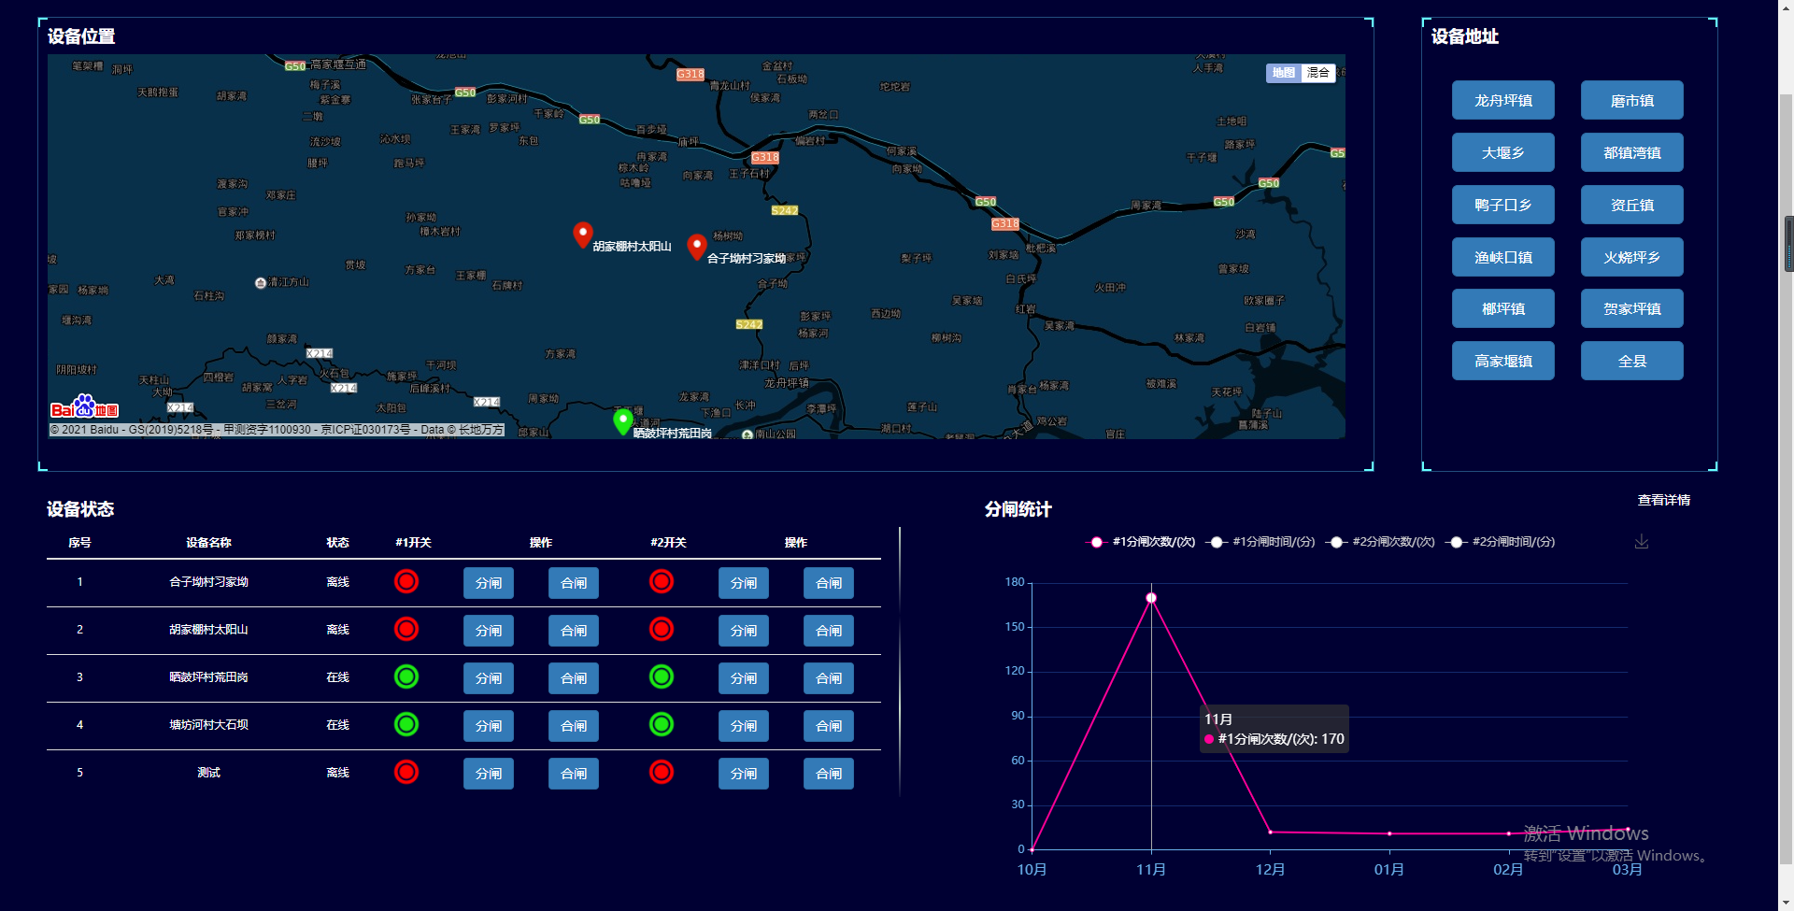Click the page vertical scrollbar thumb

click(1788, 243)
